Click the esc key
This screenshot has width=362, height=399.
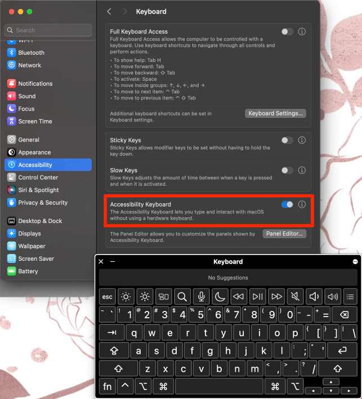pos(108,296)
